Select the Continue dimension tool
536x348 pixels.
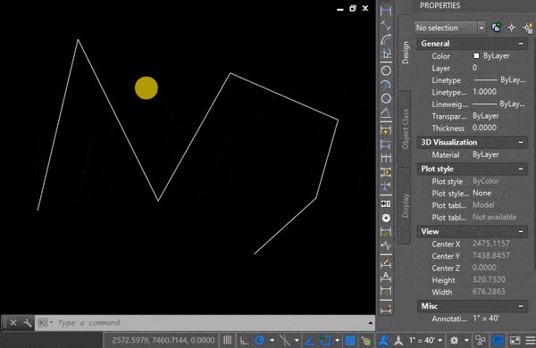tap(386, 158)
